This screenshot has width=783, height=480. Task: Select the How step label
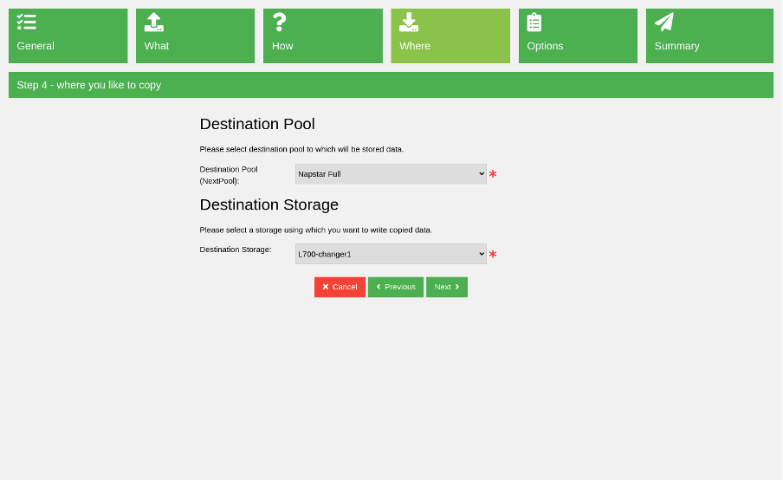point(282,46)
